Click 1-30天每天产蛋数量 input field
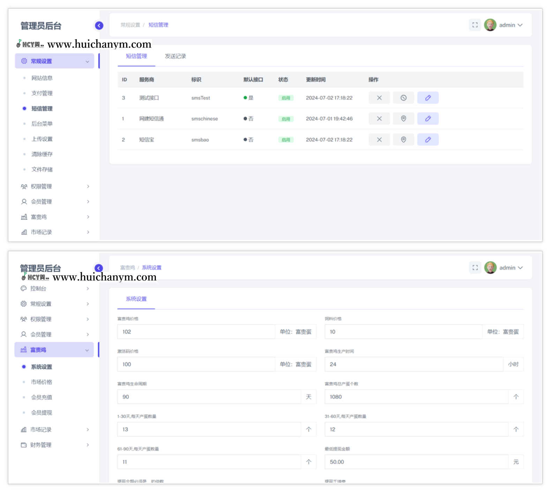 pos(209,429)
